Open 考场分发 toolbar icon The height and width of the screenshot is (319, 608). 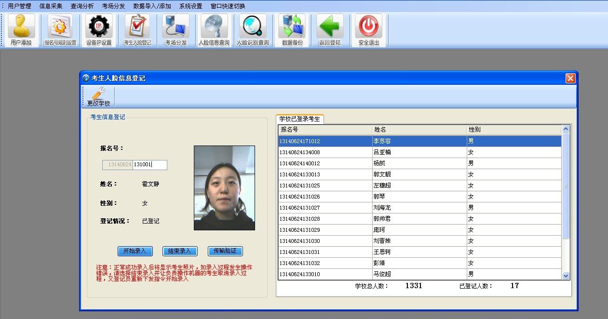coord(176,30)
